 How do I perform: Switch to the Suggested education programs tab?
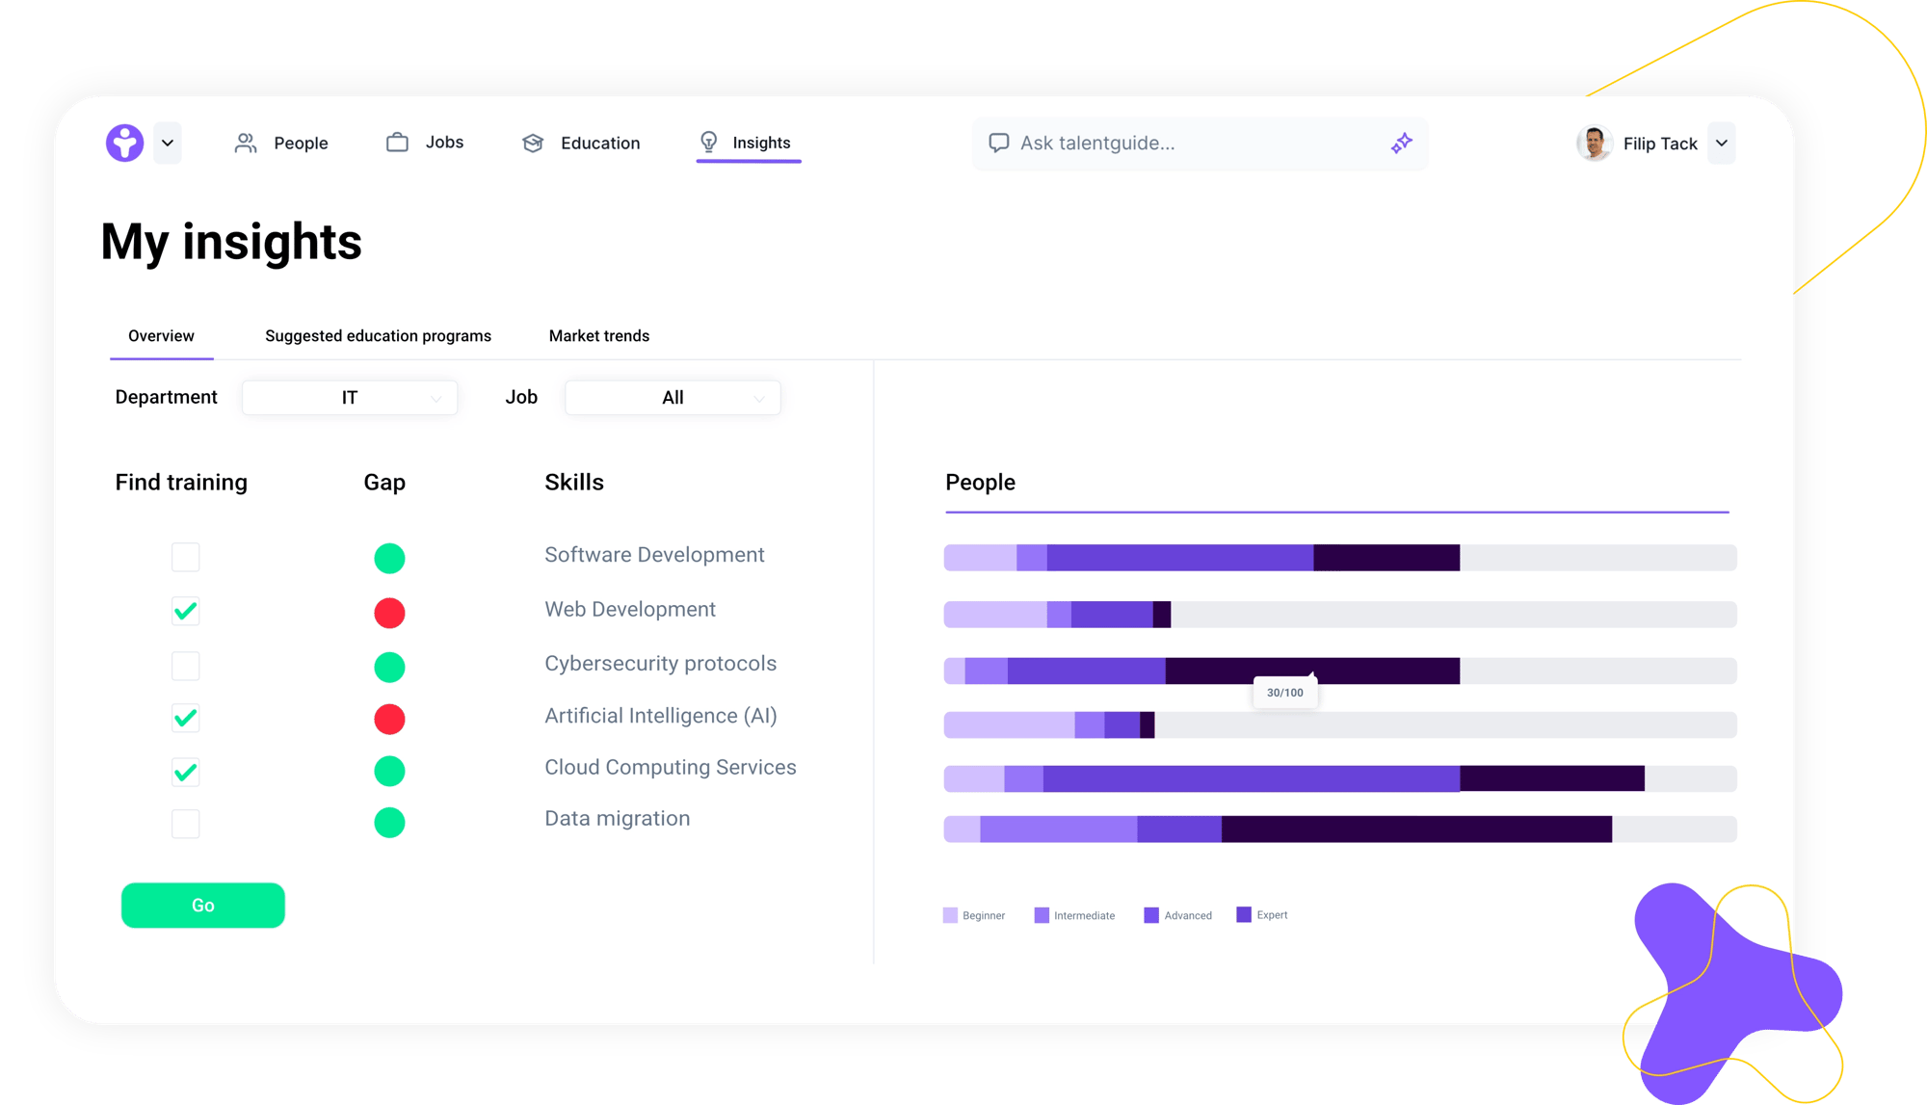pos(375,335)
